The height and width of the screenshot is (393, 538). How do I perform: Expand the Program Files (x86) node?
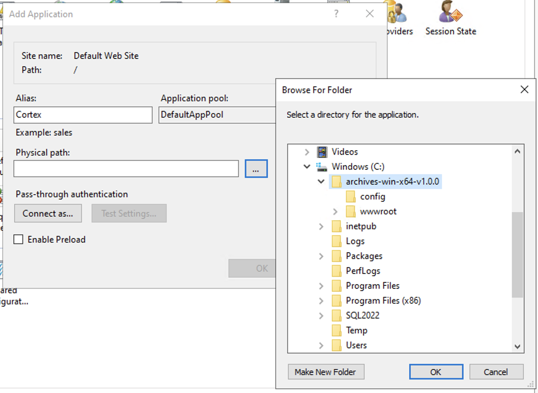pos(321,301)
